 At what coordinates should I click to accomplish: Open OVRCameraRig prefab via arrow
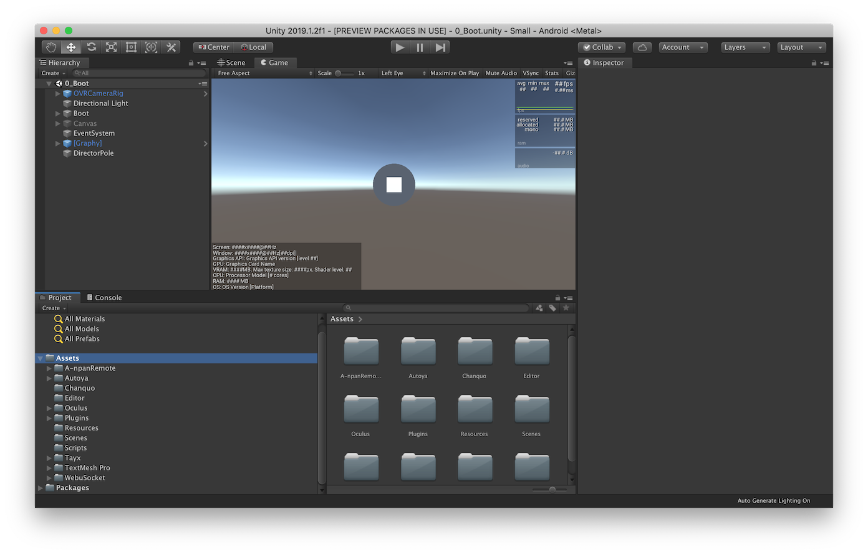click(x=206, y=93)
